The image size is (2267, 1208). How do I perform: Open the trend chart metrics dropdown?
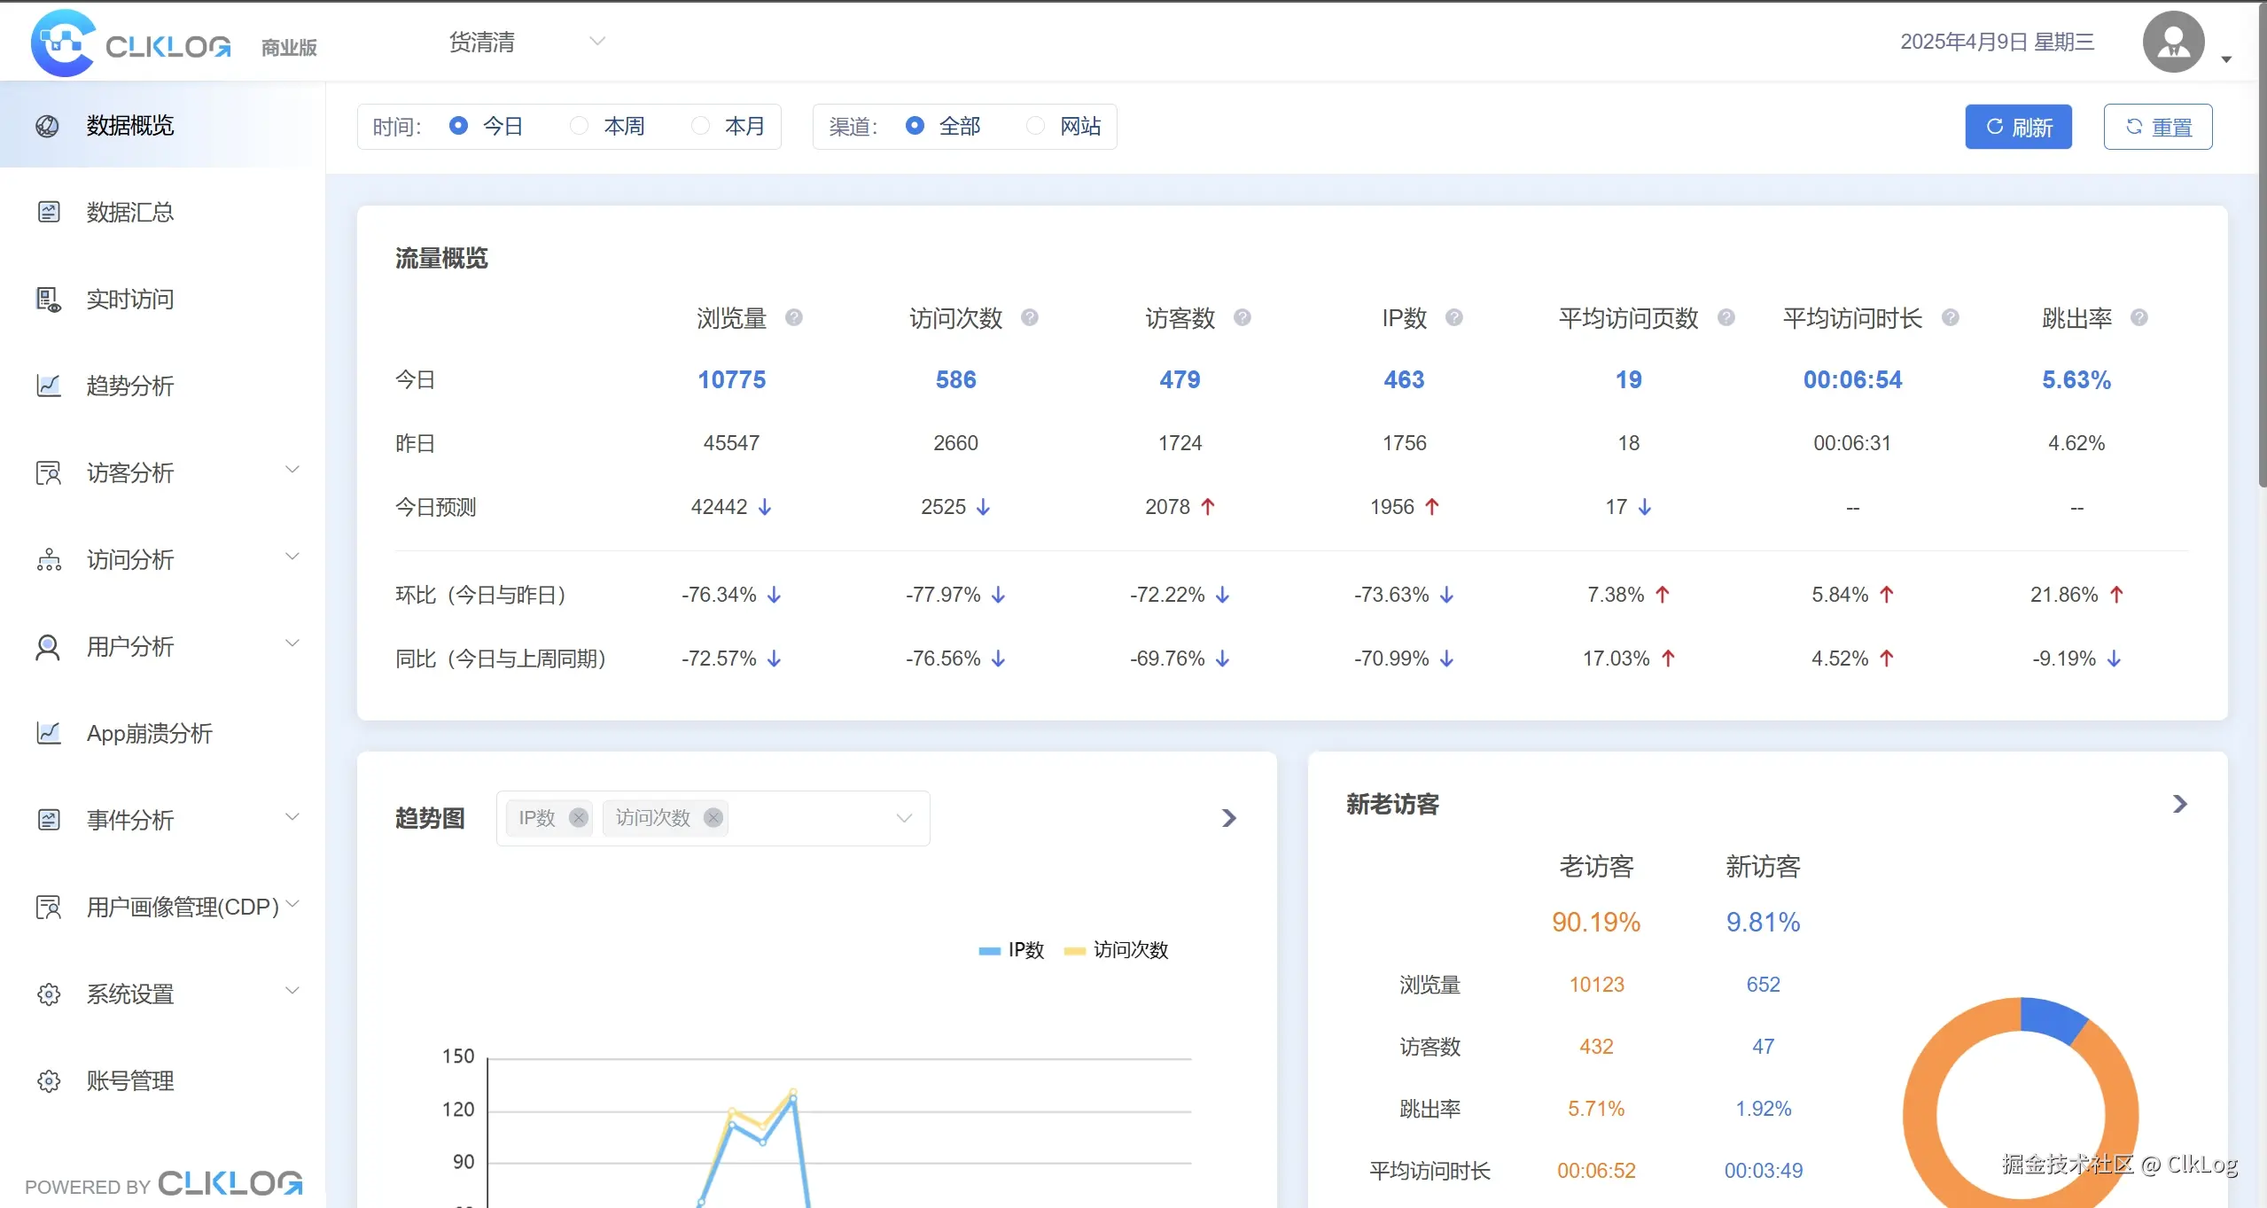[x=903, y=817]
